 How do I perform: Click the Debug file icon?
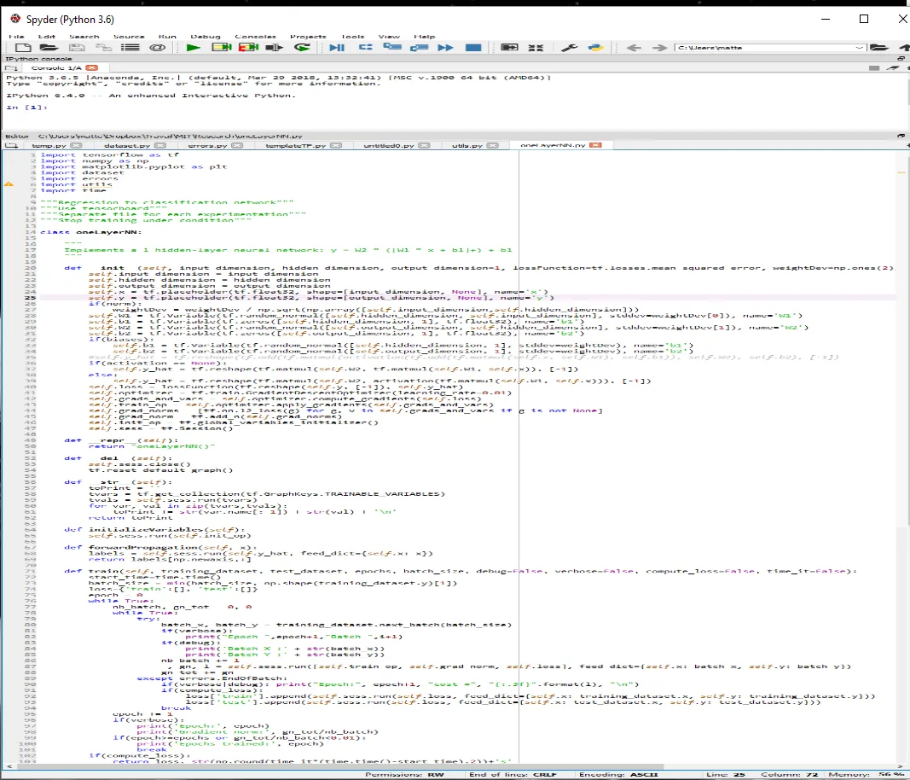click(x=337, y=48)
